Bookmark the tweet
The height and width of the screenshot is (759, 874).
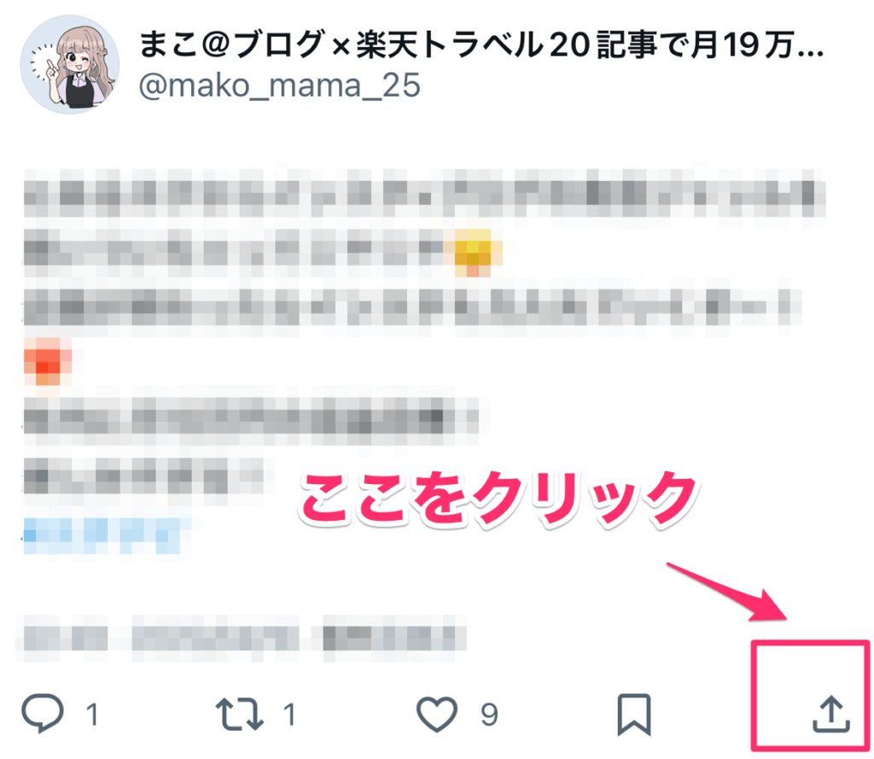(634, 715)
